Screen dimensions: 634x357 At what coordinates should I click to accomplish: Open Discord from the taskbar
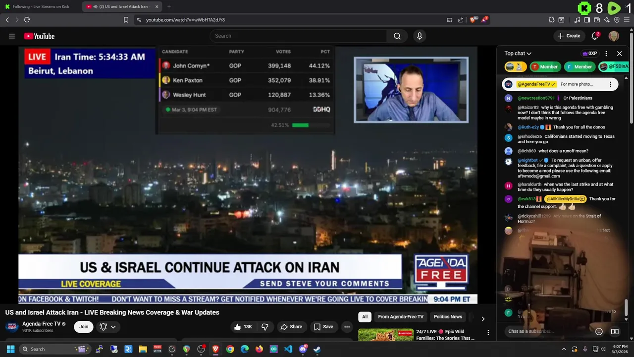coord(303,349)
